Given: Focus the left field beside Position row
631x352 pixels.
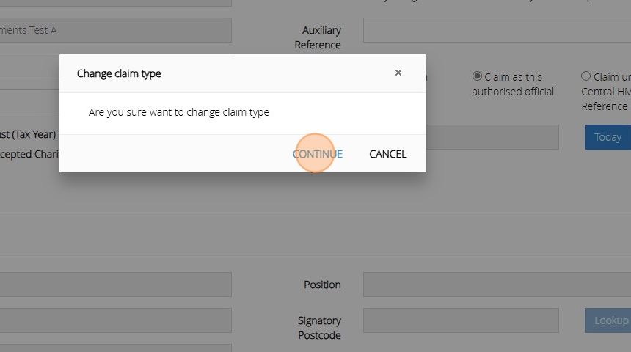Looking at the screenshot, I should 115,285.
